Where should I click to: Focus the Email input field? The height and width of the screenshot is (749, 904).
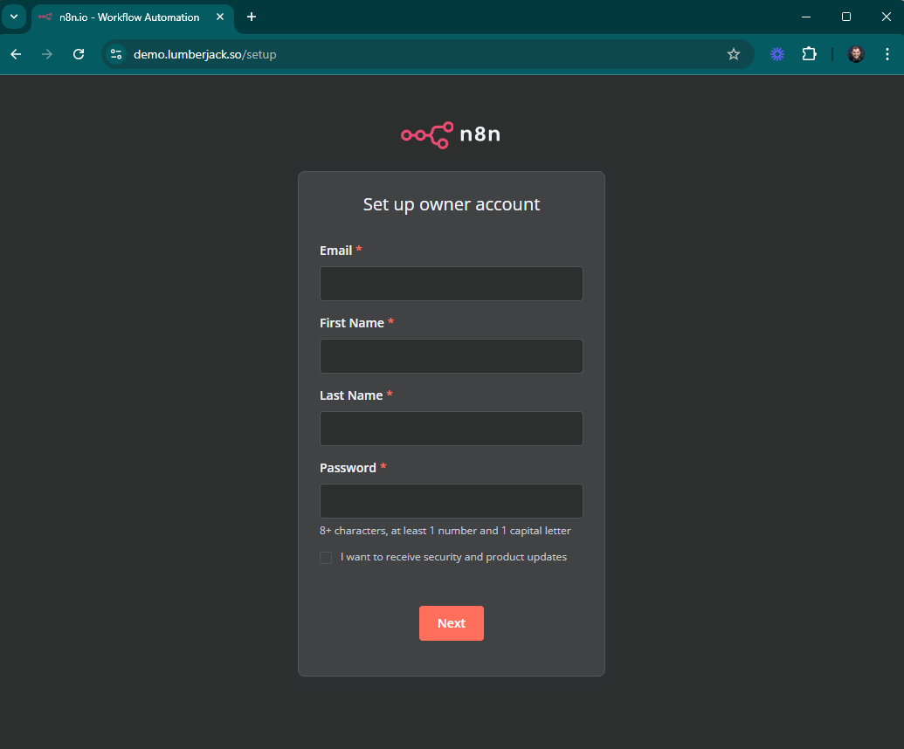452,284
